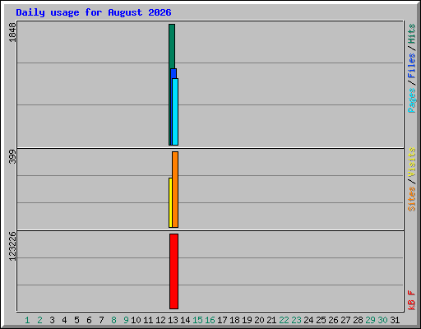The height and width of the screenshot is (329, 421).
Task: Click the orange Sites bar
Action: pyautogui.click(x=175, y=189)
